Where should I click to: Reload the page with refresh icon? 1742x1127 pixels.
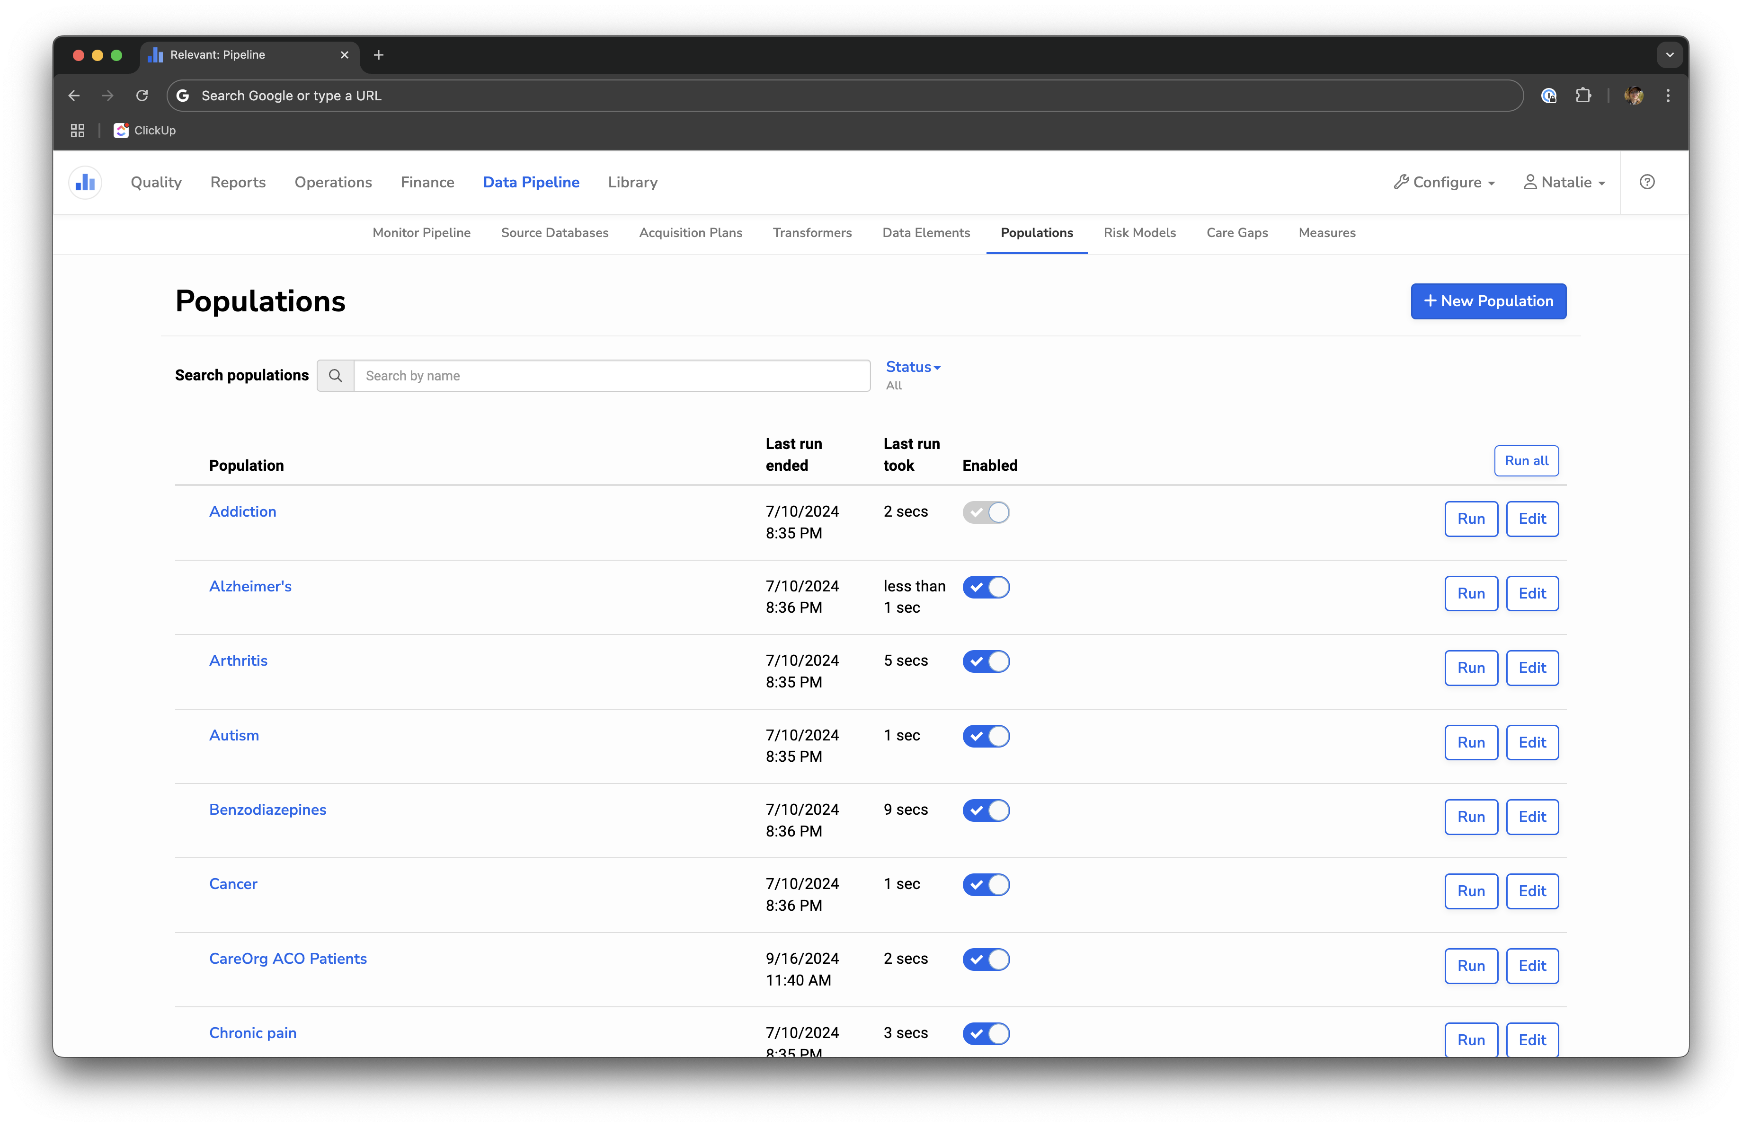(x=142, y=96)
